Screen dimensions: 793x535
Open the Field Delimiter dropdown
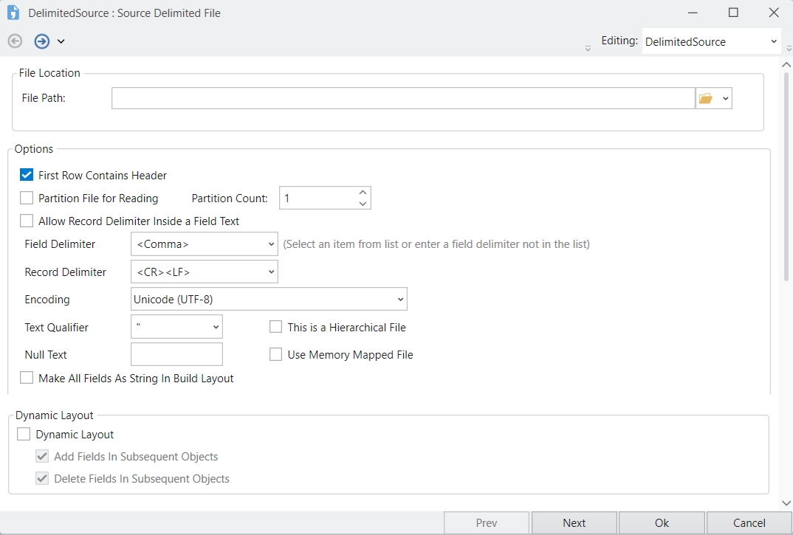pyautogui.click(x=272, y=244)
